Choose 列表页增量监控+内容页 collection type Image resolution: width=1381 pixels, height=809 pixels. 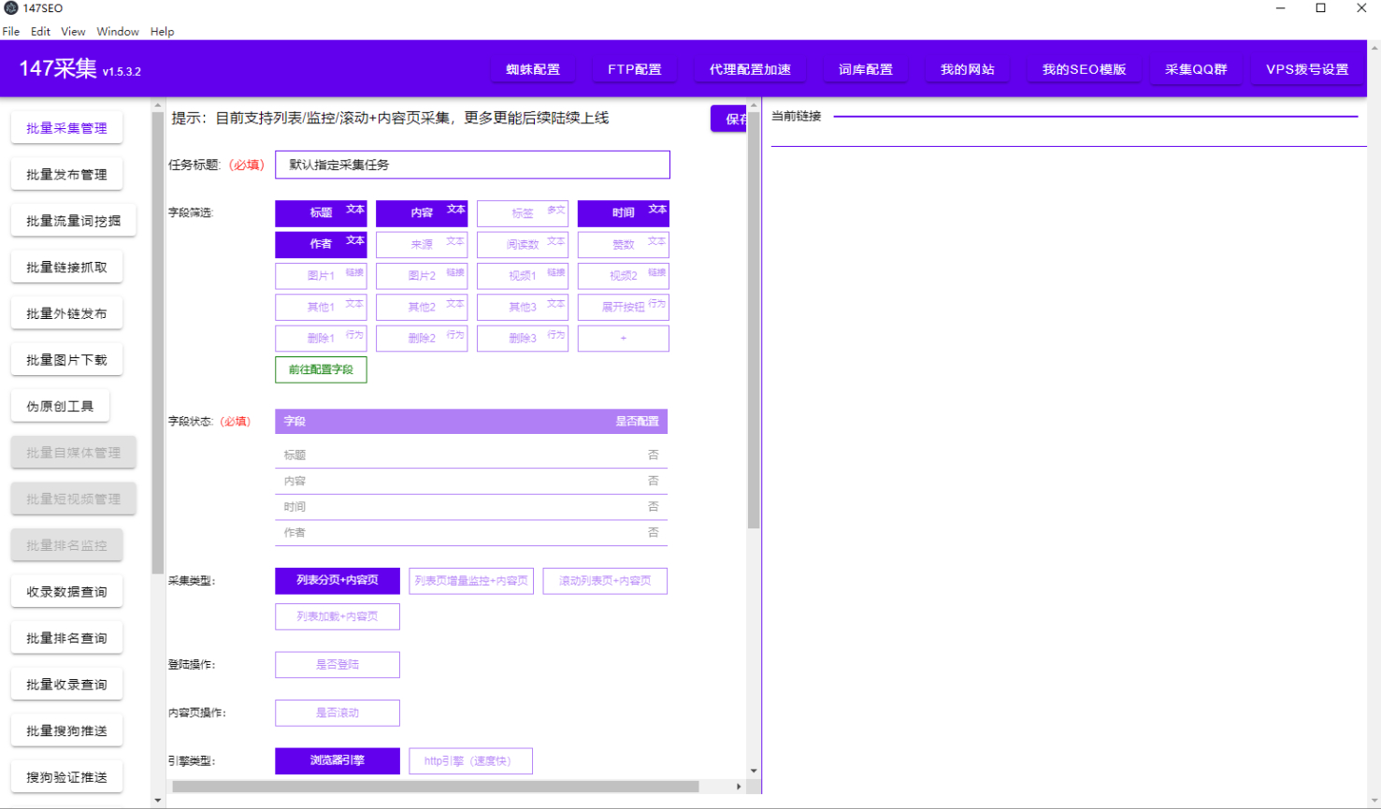pos(471,581)
